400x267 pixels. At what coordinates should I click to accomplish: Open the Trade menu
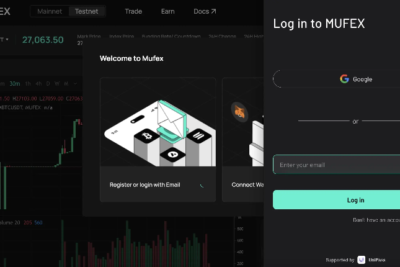[x=133, y=11]
